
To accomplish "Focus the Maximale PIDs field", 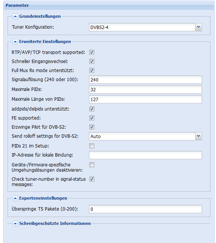I will [x=146, y=89].
